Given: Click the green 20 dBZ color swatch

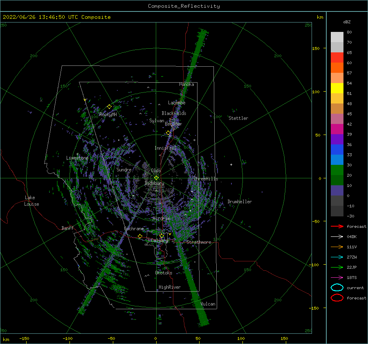Looking at the screenshot, I should (337, 170).
